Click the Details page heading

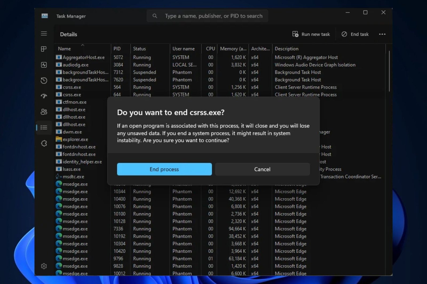click(69, 34)
